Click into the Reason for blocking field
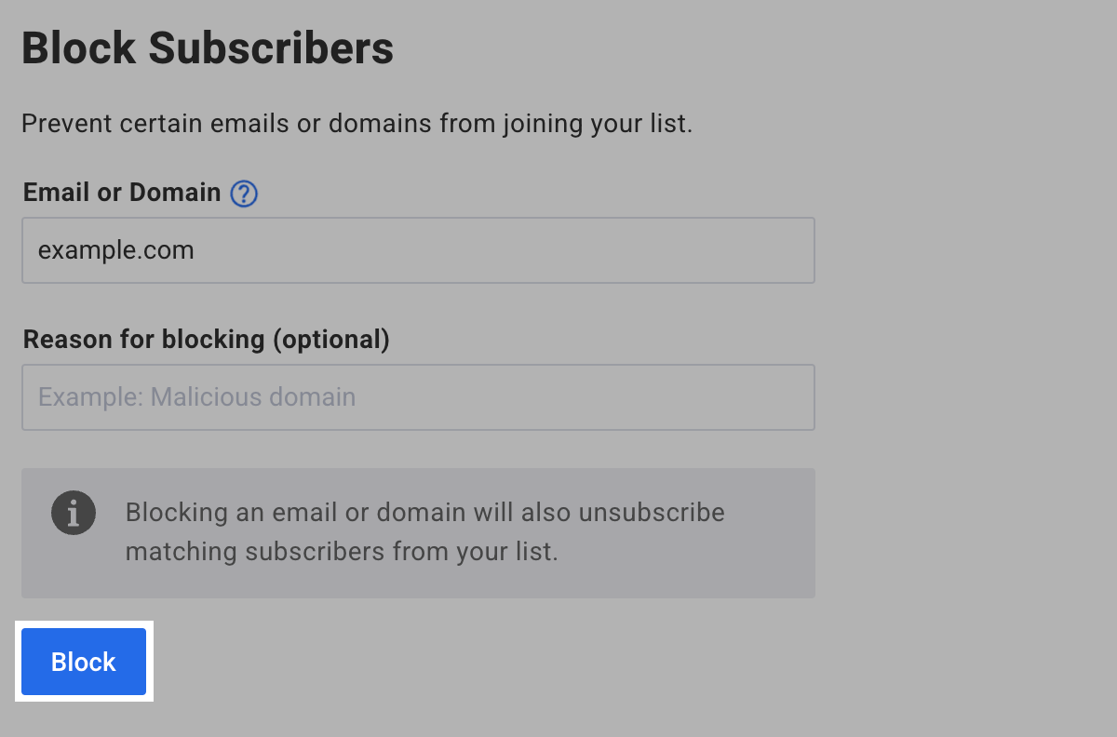The image size is (1117, 737). click(x=418, y=397)
